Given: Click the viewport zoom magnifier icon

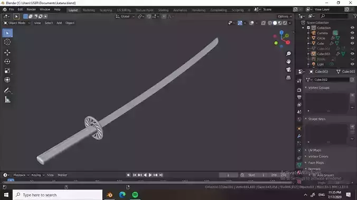Looking at the screenshot, I should pyautogui.click(x=288, y=54).
